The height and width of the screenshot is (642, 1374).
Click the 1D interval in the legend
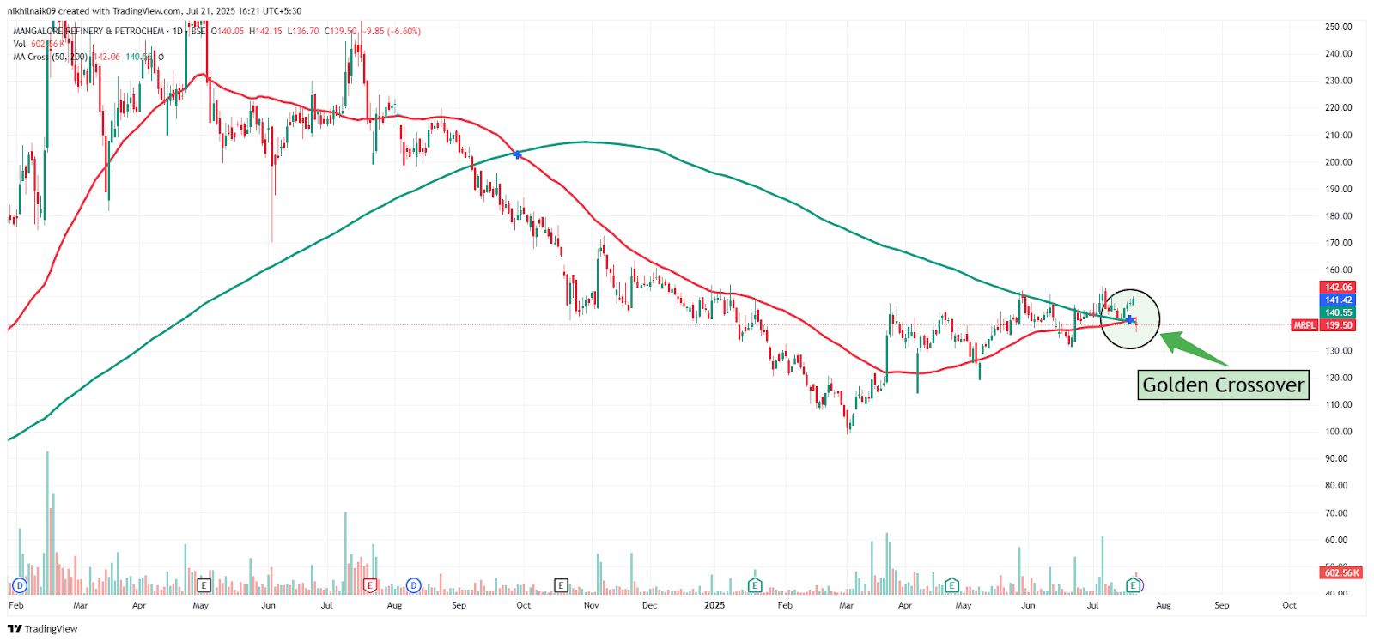coord(178,31)
